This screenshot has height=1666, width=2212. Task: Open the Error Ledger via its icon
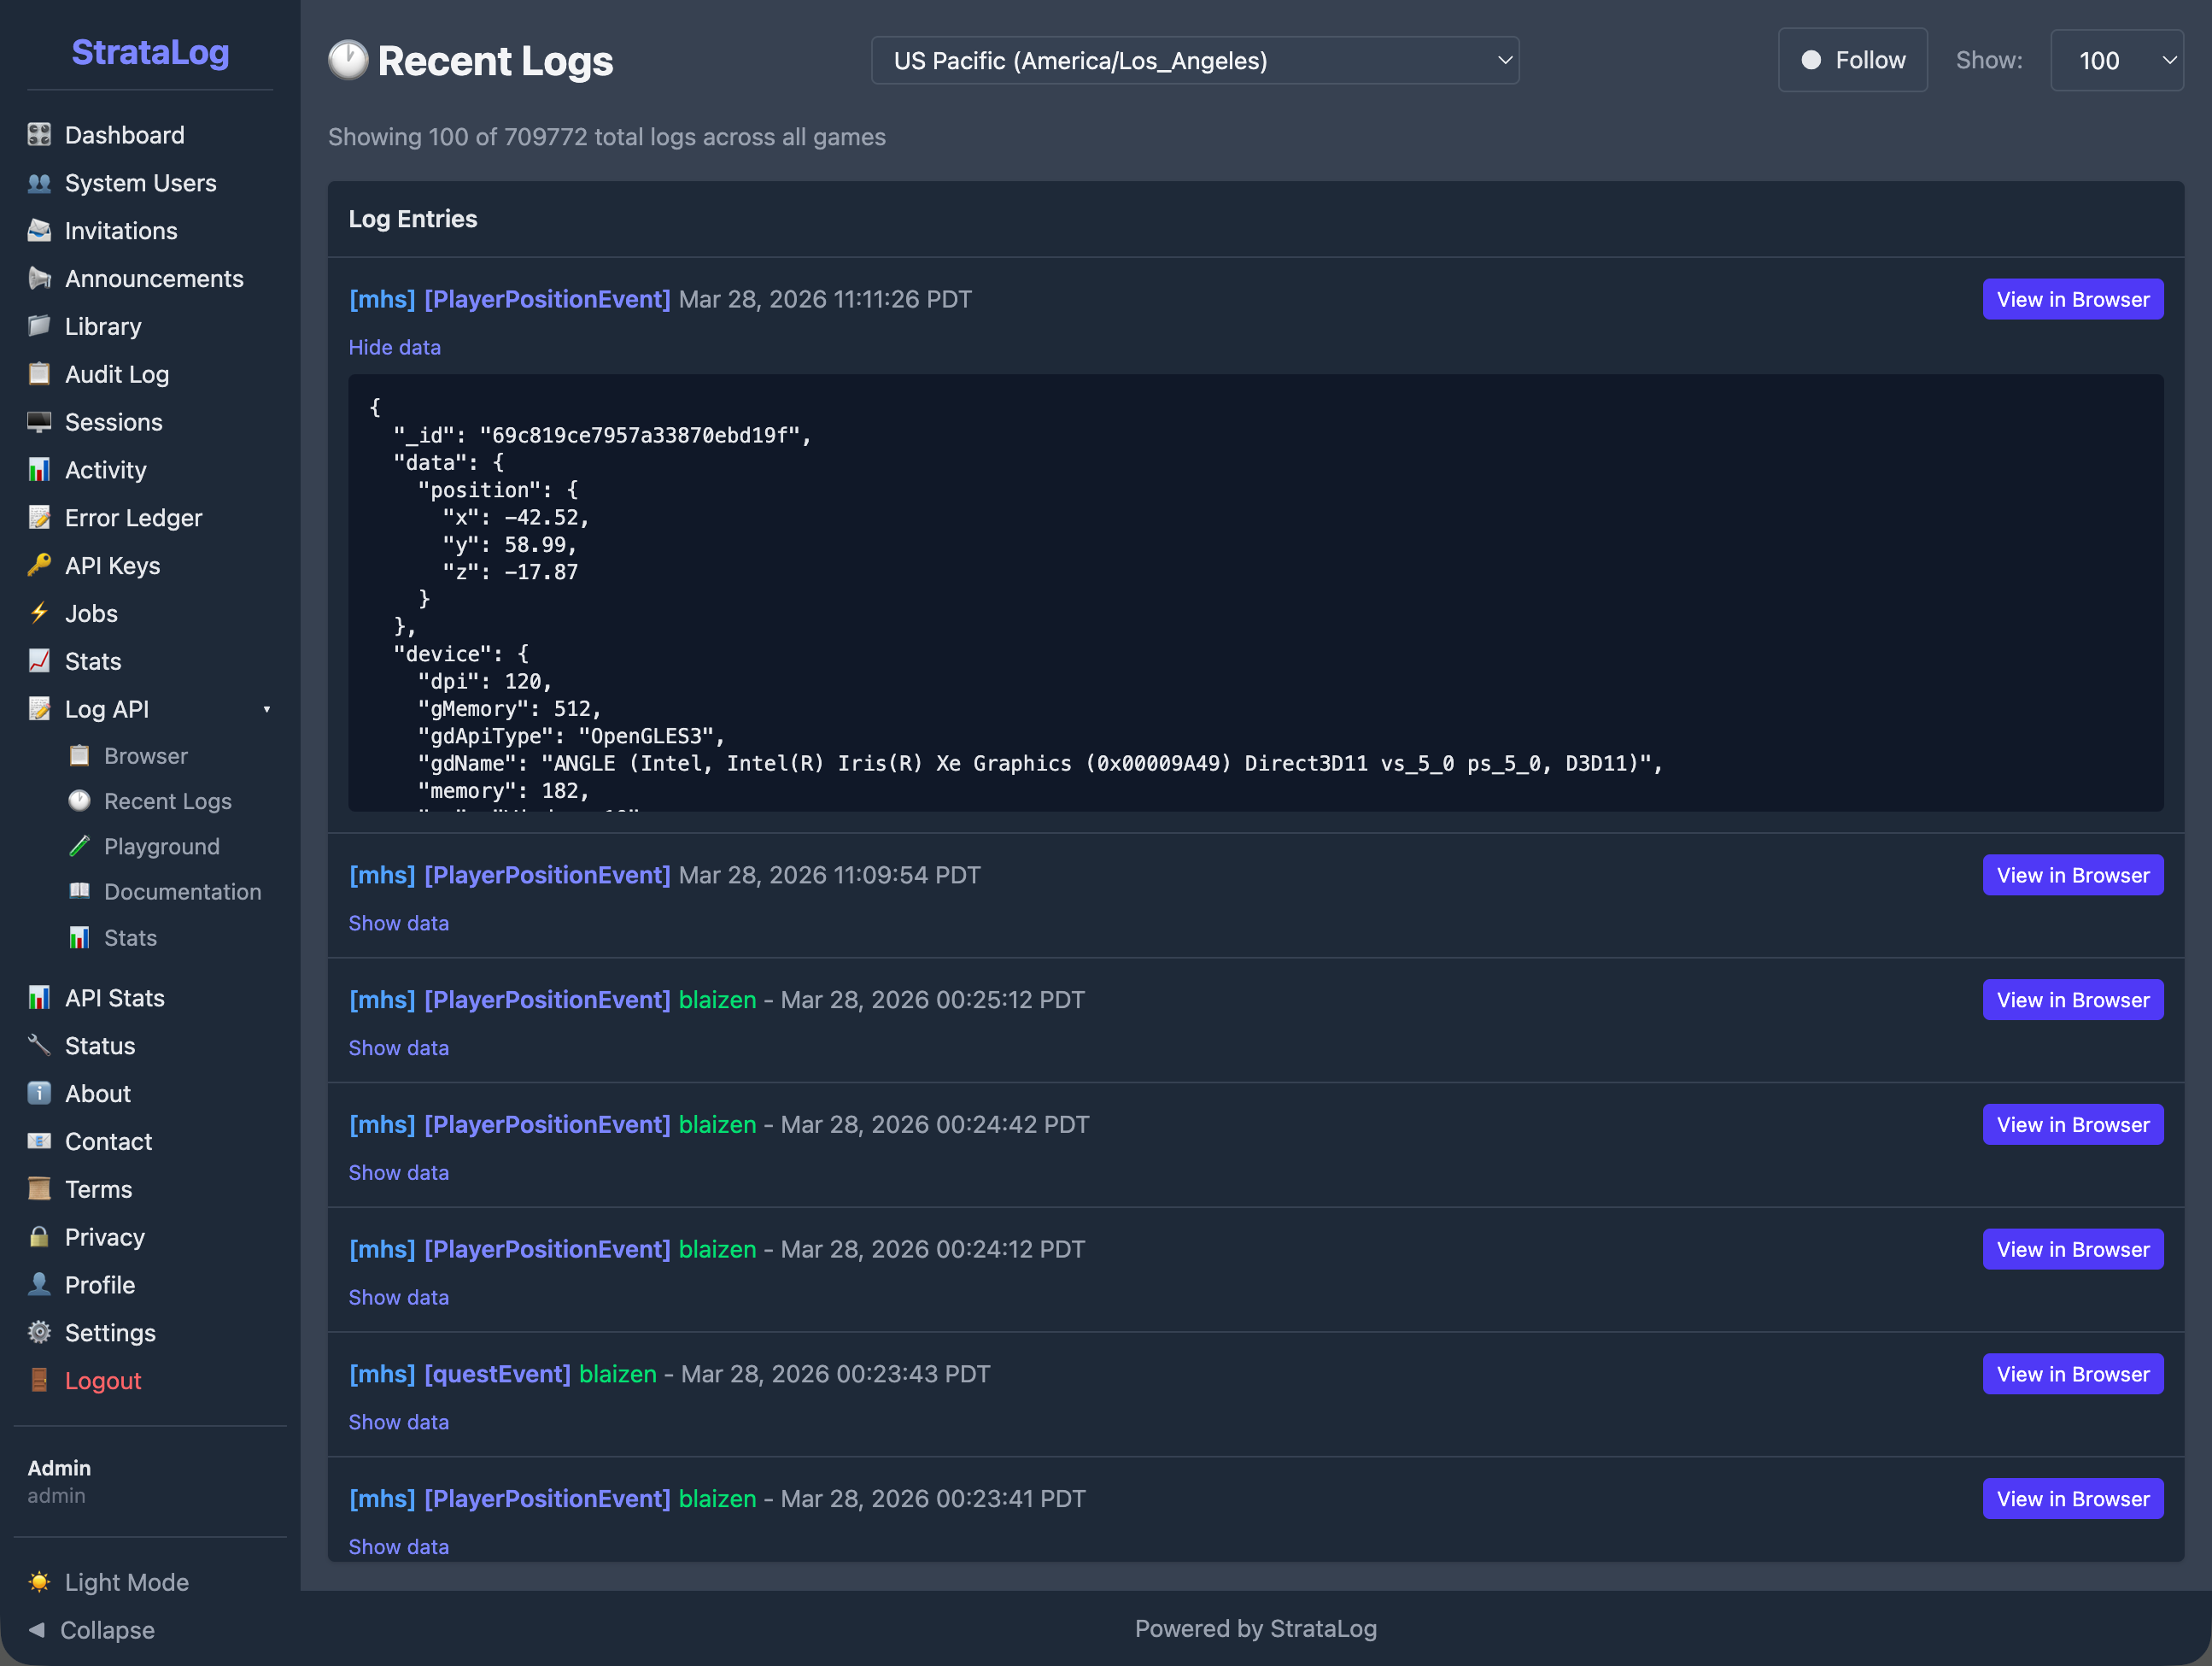click(x=39, y=517)
